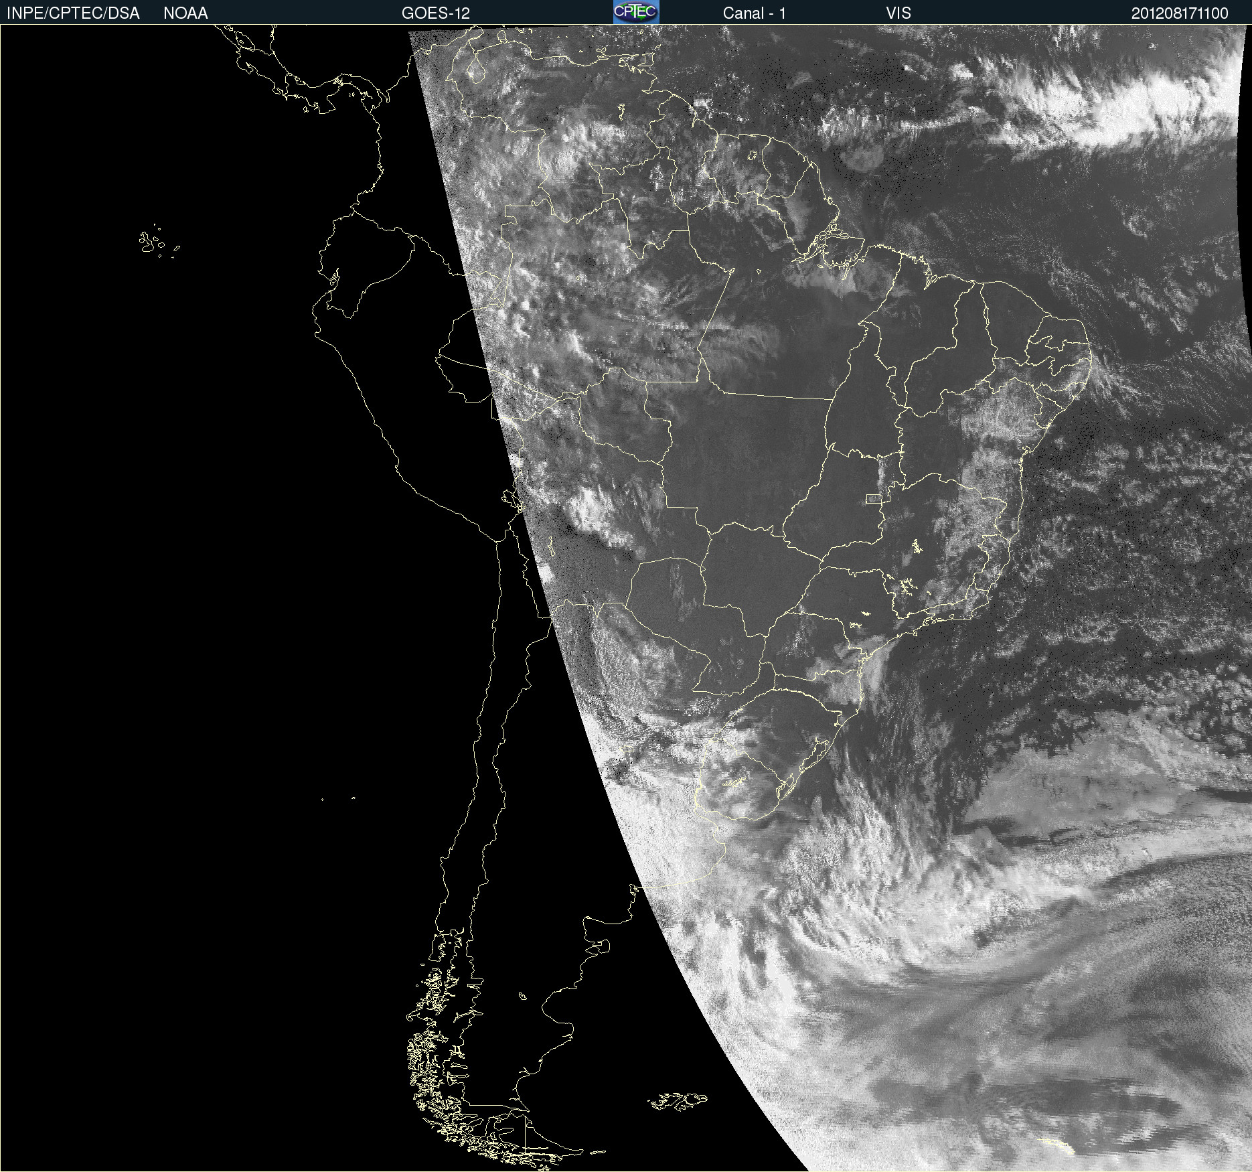Click the 201208171100 timestamp
Image resolution: width=1252 pixels, height=1172 pixels.
point(1180,13)
